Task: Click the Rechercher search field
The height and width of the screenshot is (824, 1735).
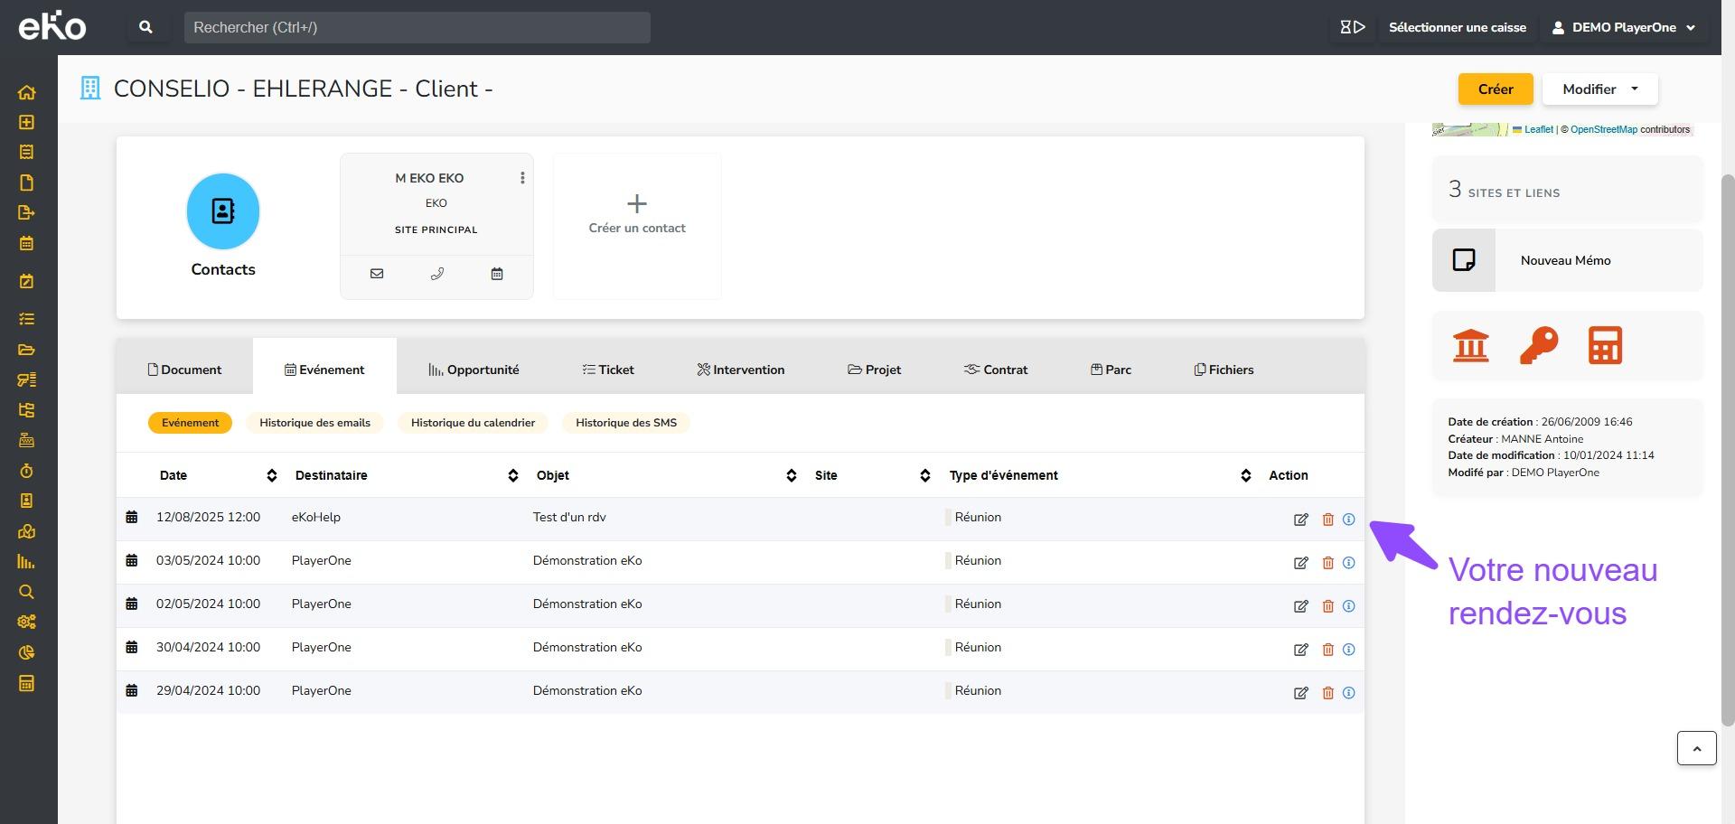Action: pyautogui.click(x=417, y=27)
